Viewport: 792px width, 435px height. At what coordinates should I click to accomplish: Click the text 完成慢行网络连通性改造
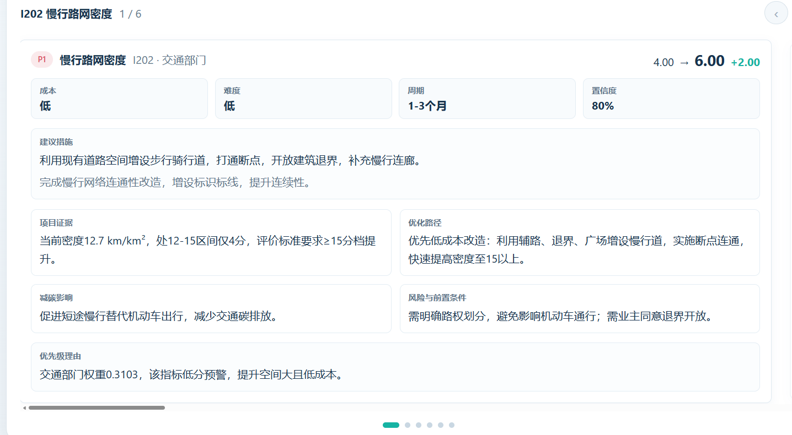(100, 182)
